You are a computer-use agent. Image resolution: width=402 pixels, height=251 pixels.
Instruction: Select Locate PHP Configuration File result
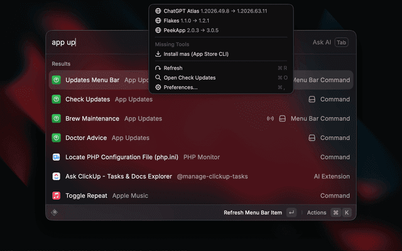201,157
